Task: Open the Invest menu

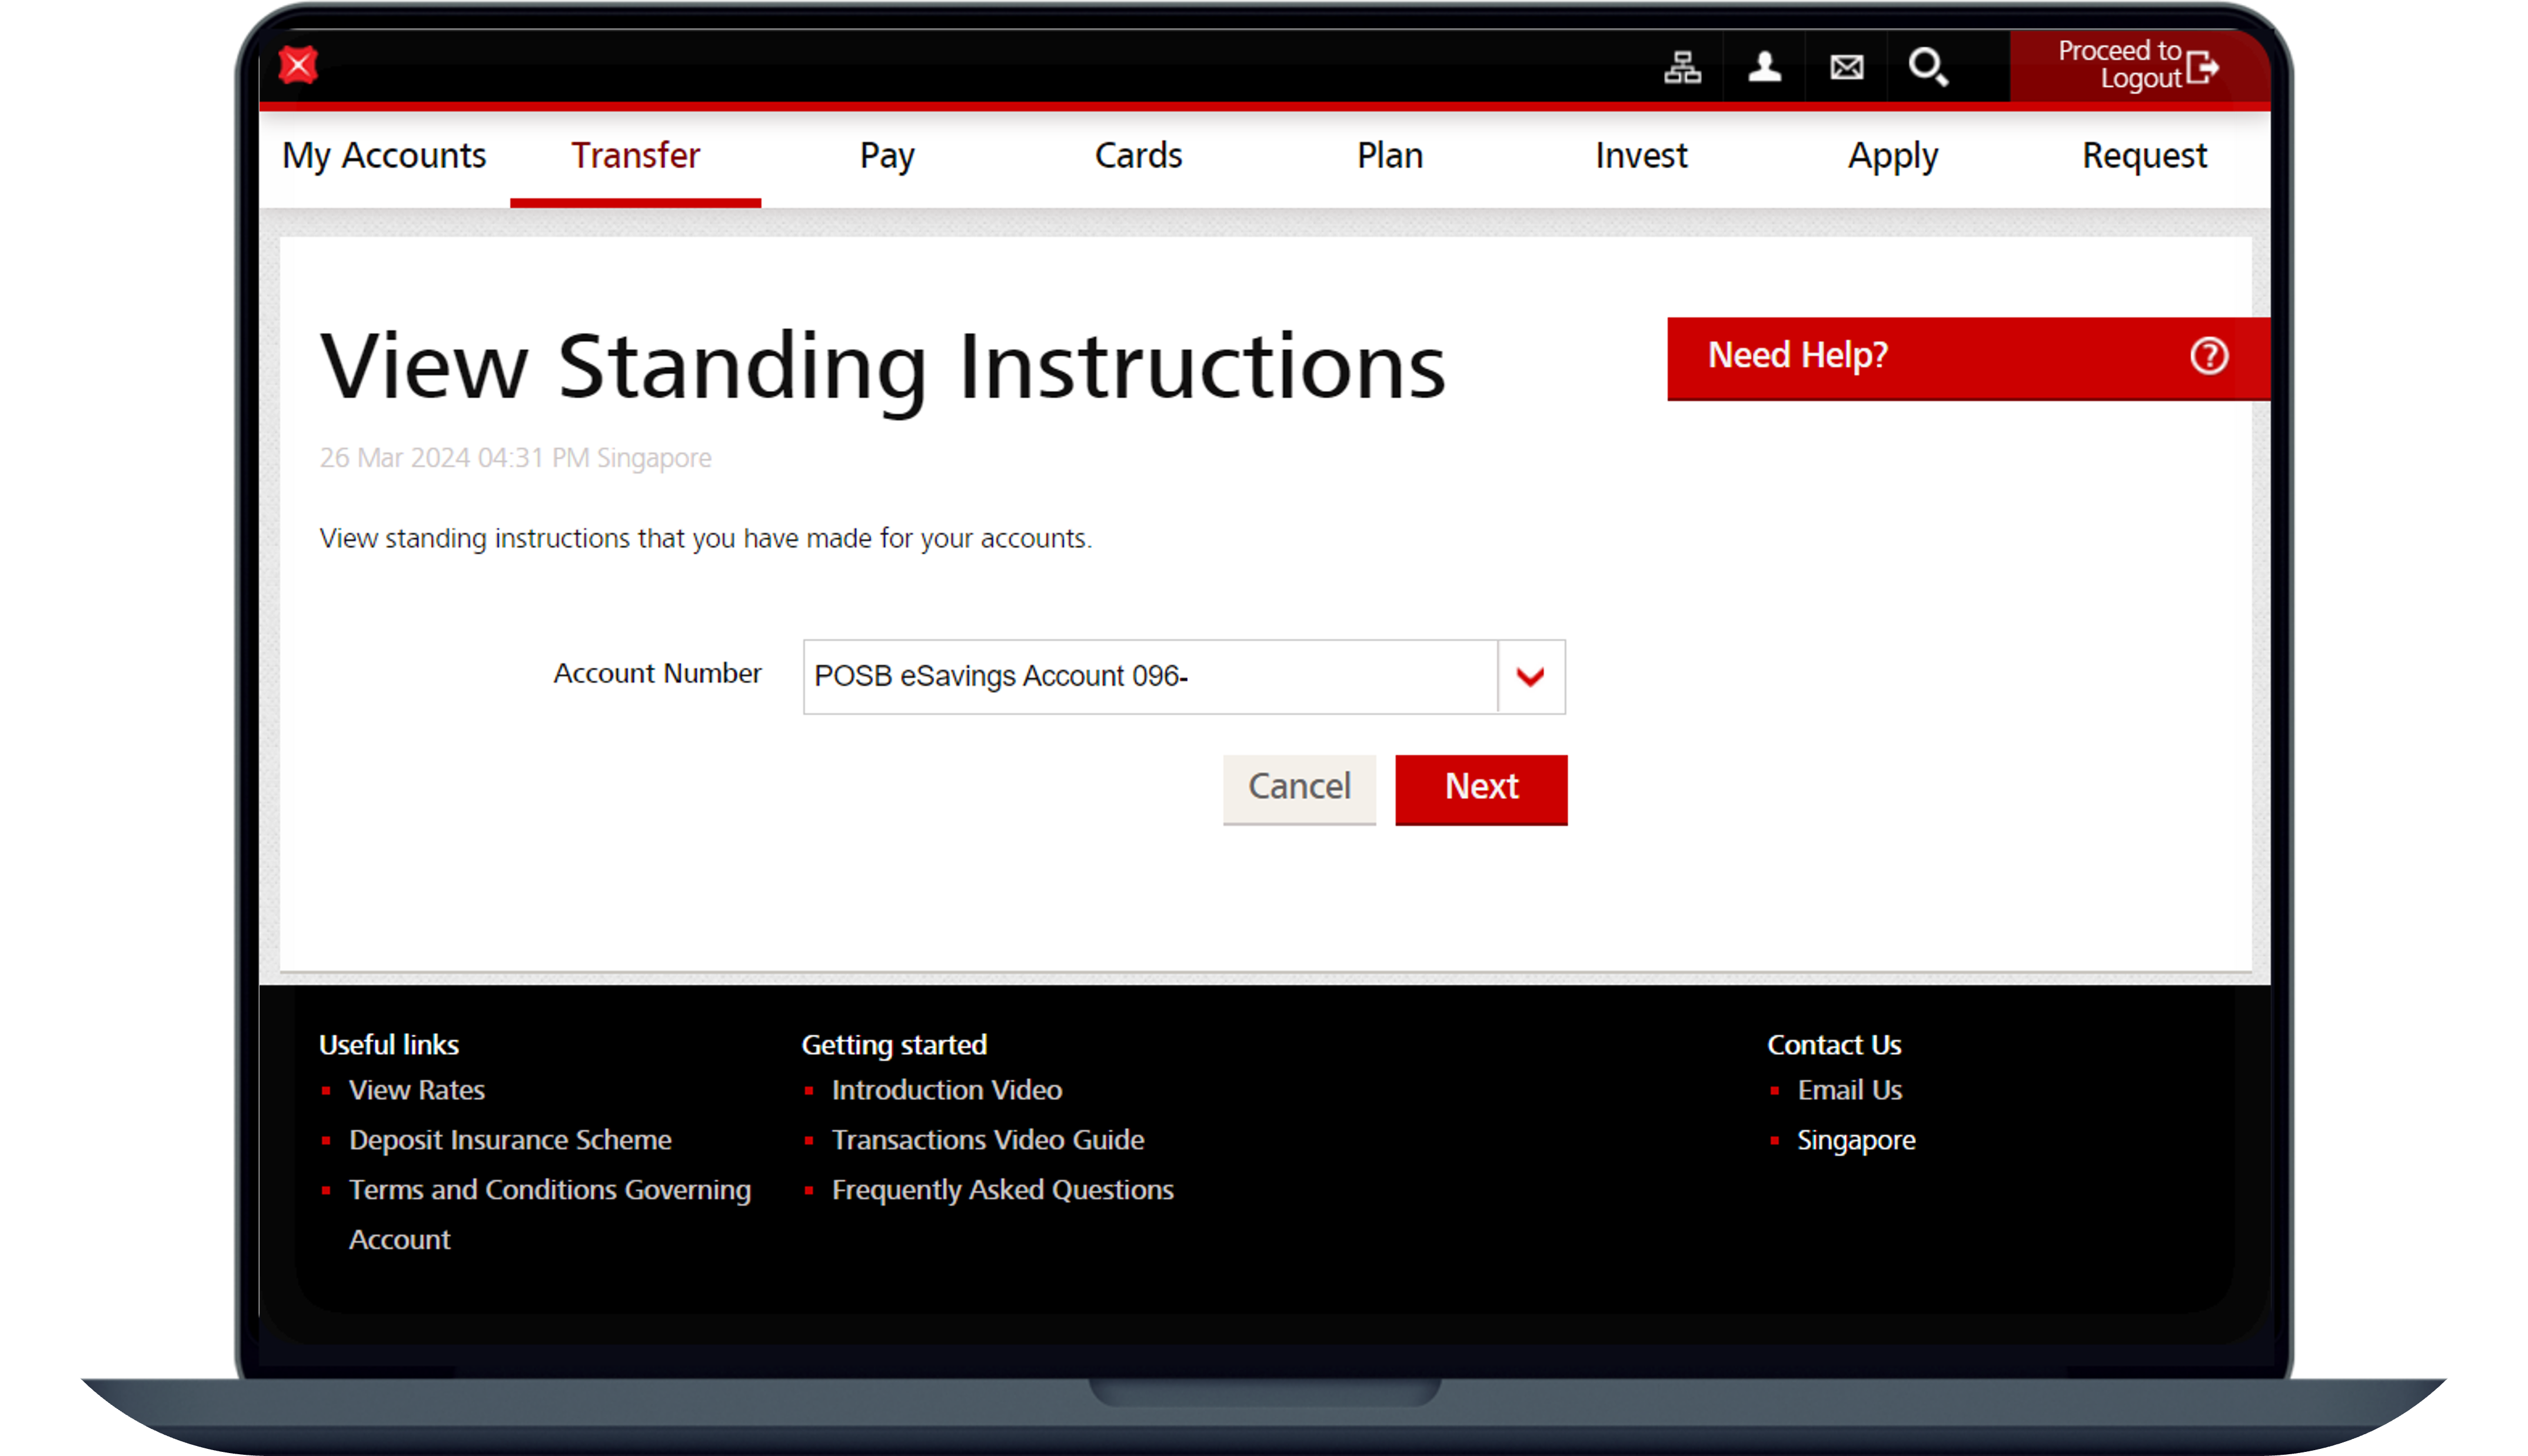Action: (x=1641, y=156)
